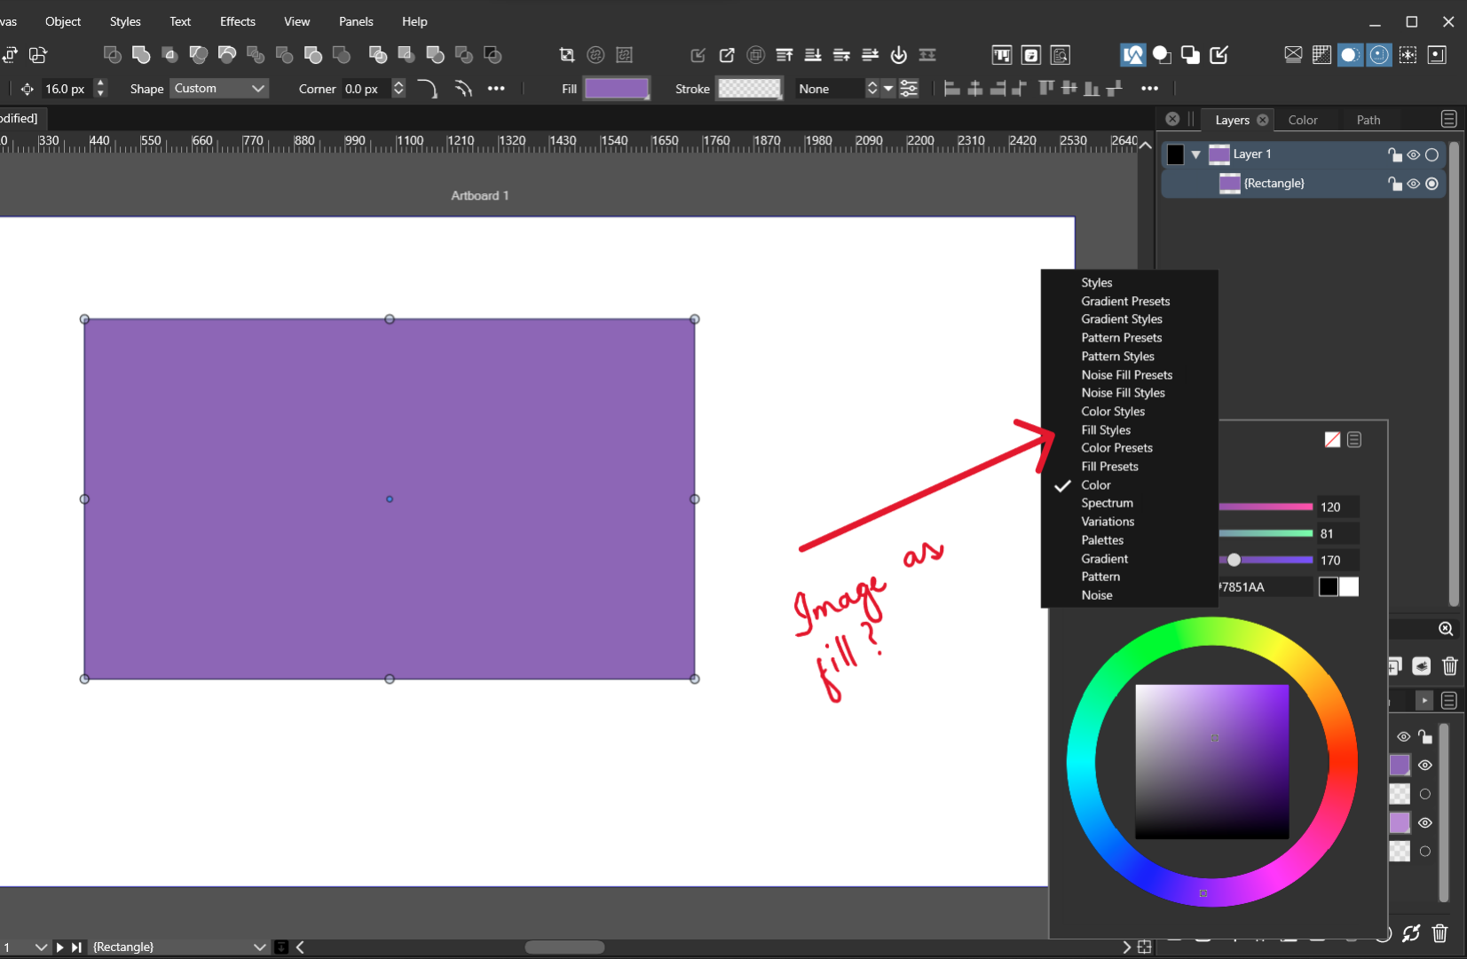Click the trash icon at bottom right
The image size is (1467, 959).
pyautogui.click(x=1439, y=933)
